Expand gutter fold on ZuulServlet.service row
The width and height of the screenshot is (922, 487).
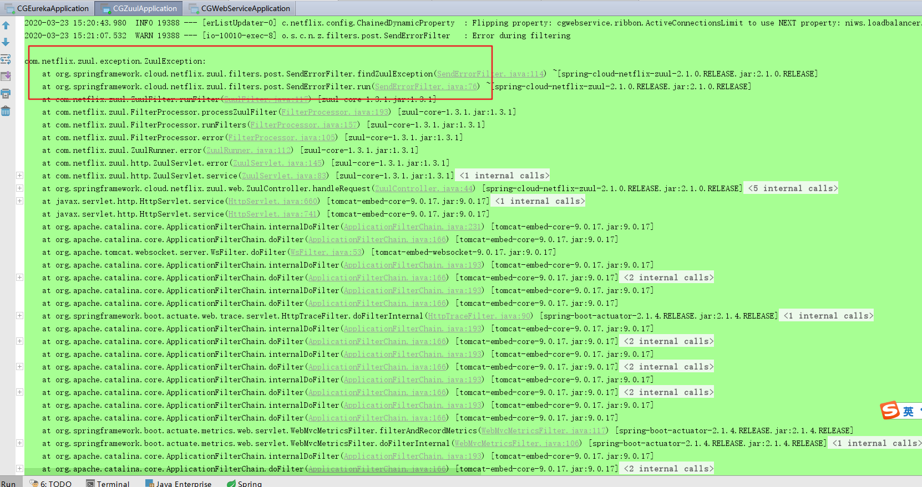(x=19, y=176)
